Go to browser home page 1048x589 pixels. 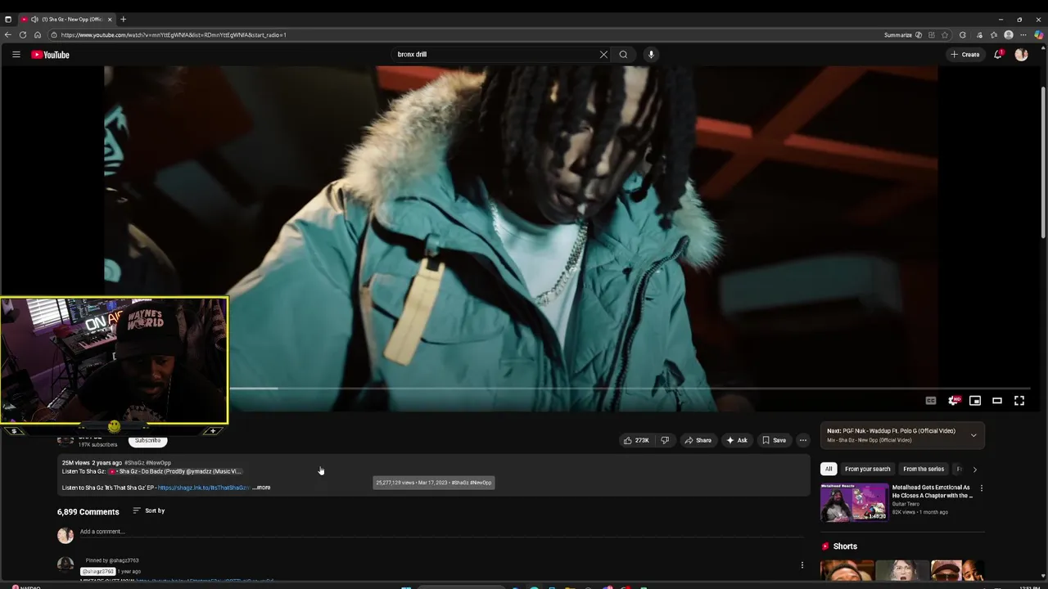point(38,35)
